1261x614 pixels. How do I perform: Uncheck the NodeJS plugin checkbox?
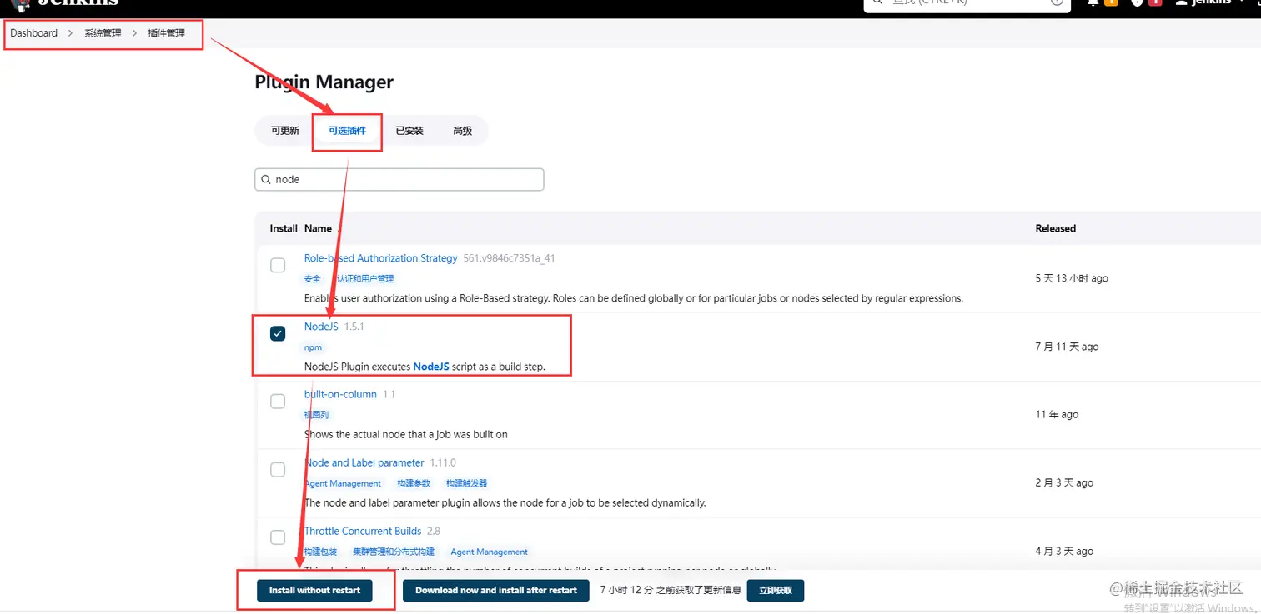(278, 333)
